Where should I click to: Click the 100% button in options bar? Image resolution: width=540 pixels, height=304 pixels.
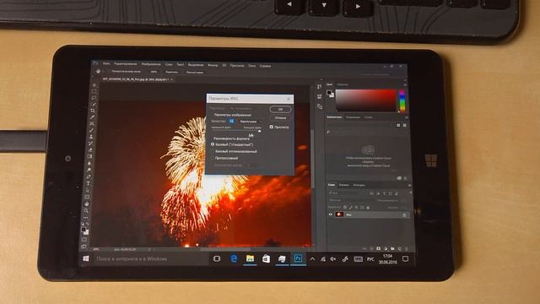[154, 72]
